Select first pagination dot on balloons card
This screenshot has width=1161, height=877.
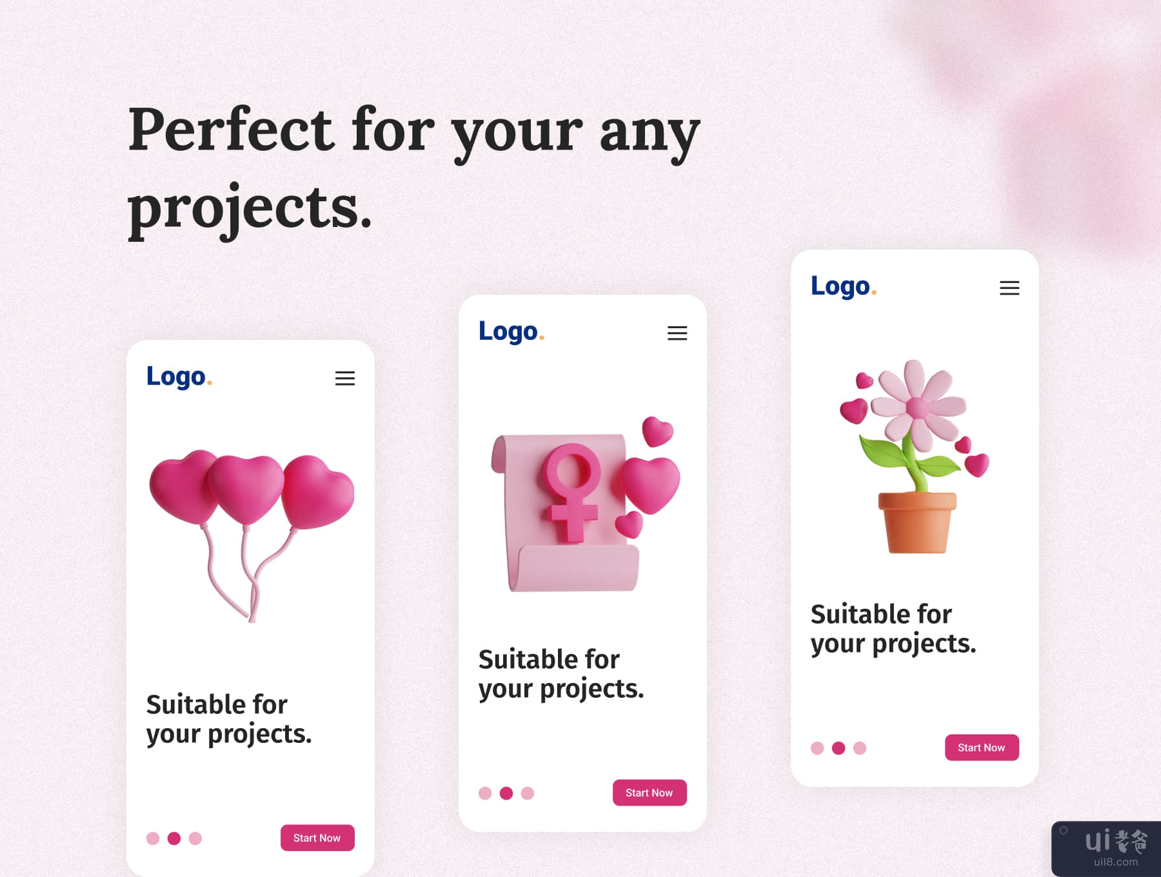pyautogui.click(x=153, y=838)
